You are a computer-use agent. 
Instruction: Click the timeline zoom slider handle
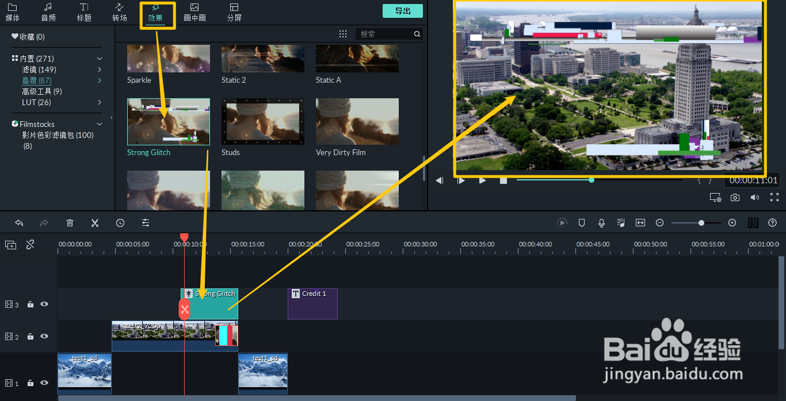coord(701,222)
